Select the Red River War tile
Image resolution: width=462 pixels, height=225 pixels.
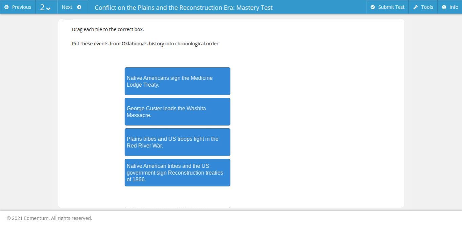tap(177, 142)
